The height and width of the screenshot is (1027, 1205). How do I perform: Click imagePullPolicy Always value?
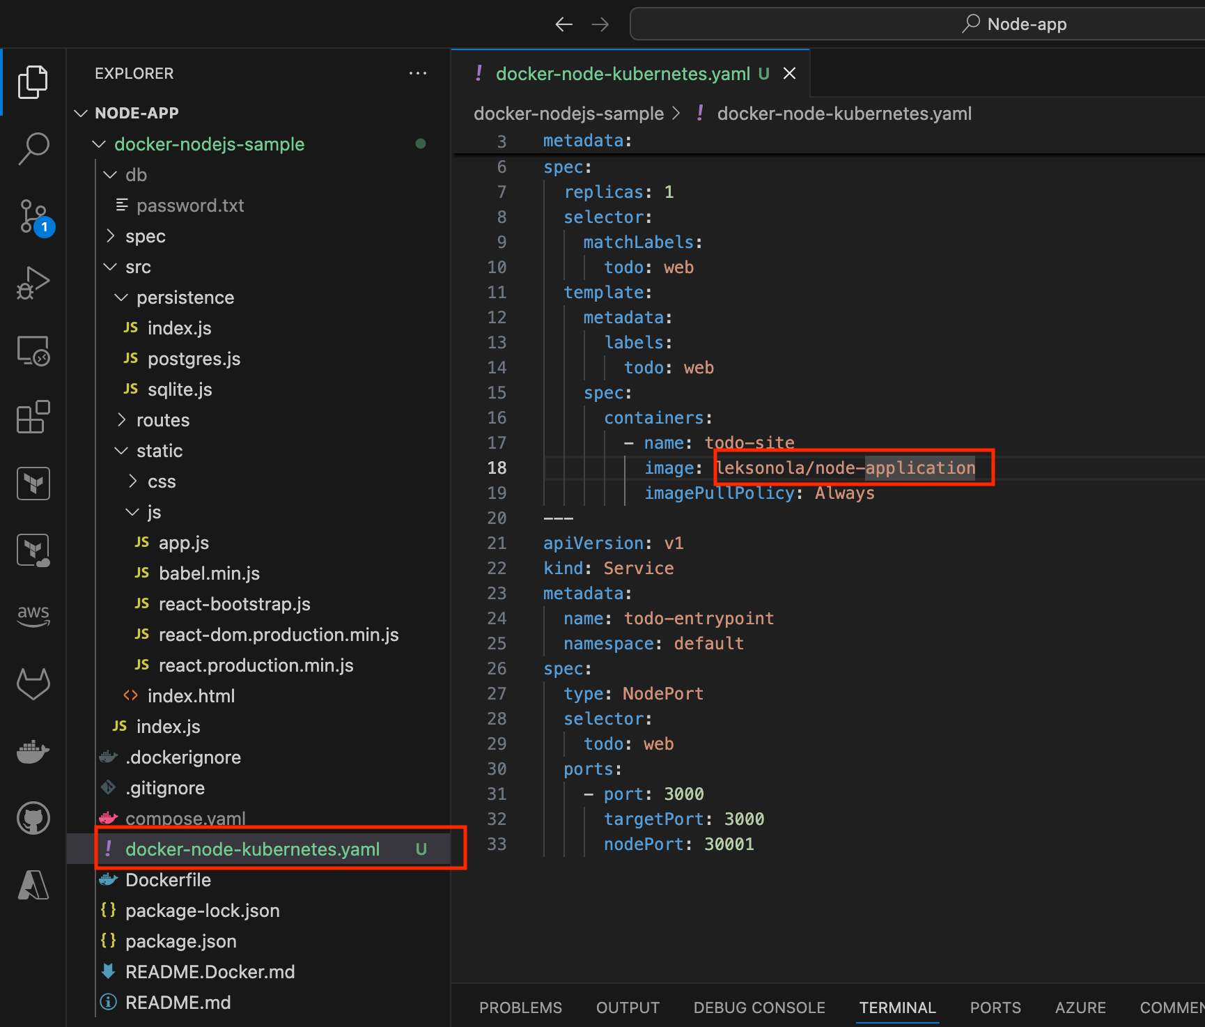click(844, 493)
